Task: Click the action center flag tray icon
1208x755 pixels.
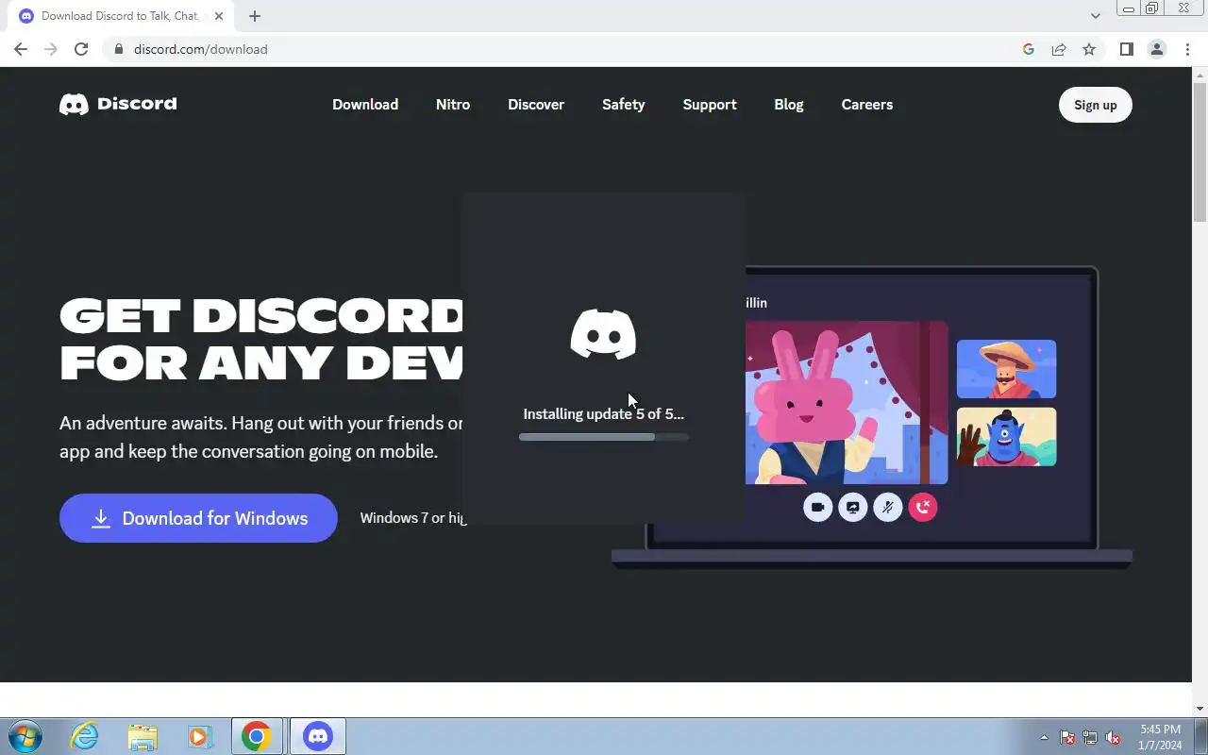Action: (x=1067, y=737)
